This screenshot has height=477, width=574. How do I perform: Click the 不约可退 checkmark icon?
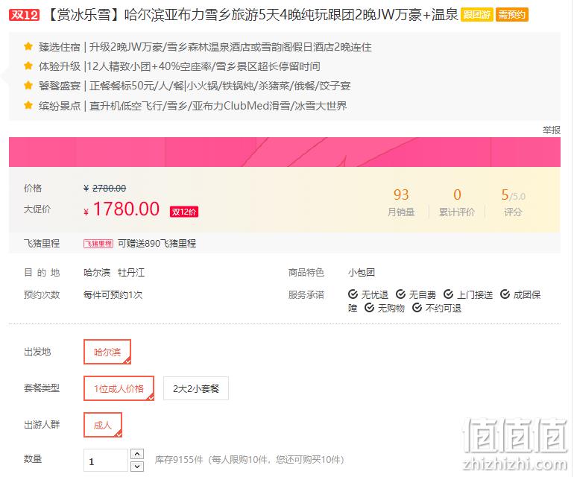click(417, 308)
